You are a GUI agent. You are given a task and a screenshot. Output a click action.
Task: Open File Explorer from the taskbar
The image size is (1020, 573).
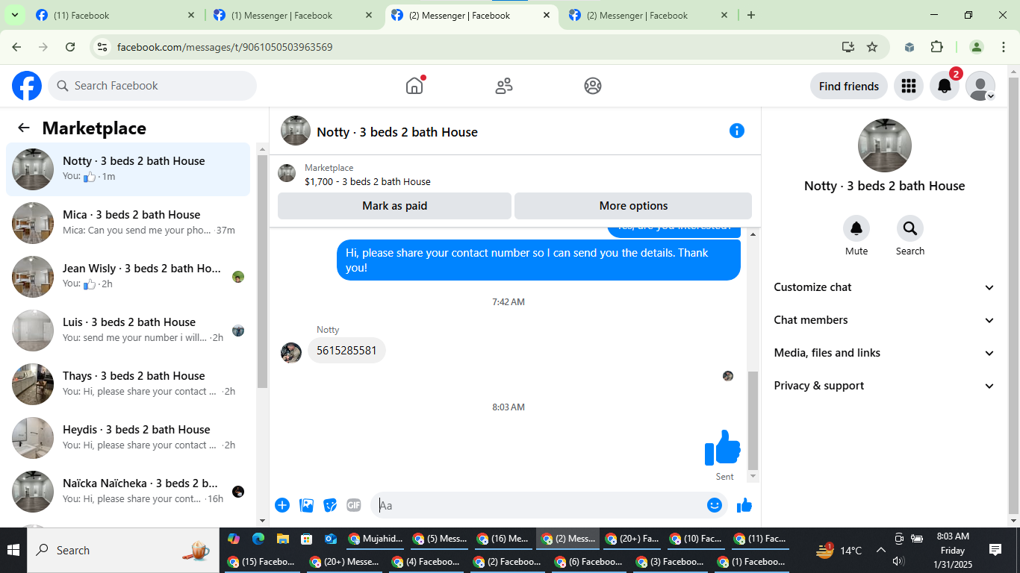(x=282, y=539)
